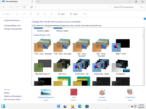Select the alien army theme

pyautogui.click(x=62, y=67)
